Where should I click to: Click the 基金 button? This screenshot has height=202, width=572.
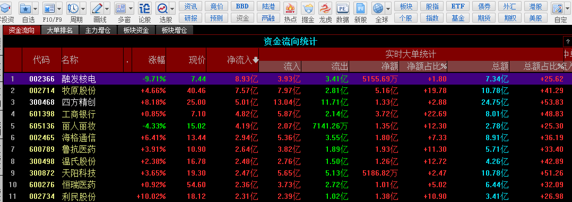tap(458, 18)
